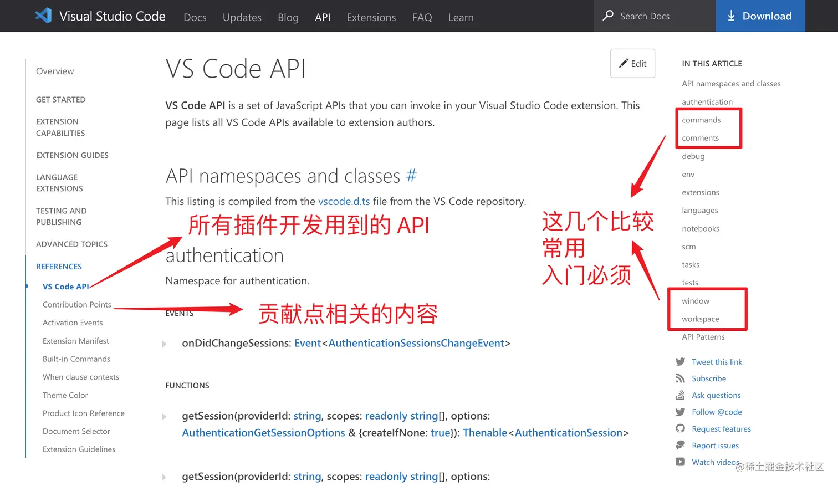The image size is (838, 486).
Task: Collapse the REFERENCES sidebar section
Action: (59, 267)
